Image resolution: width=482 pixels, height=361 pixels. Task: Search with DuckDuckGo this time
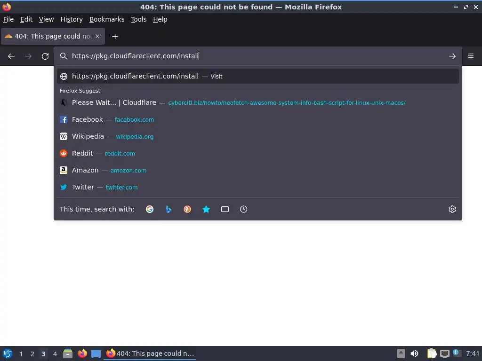[187, 209]
